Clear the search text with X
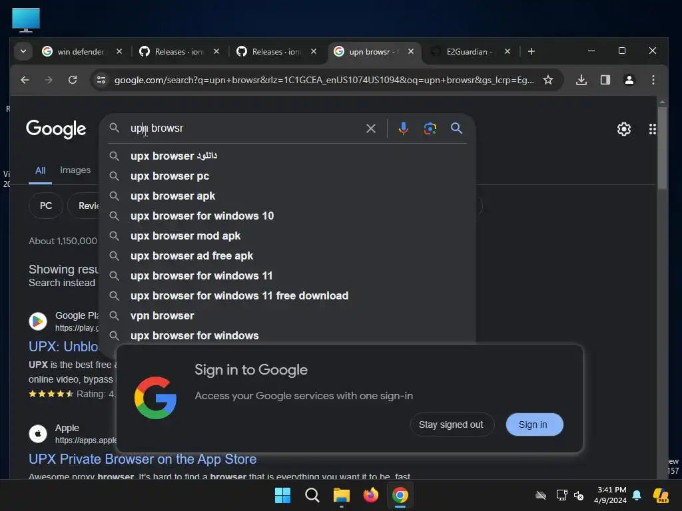Image resolution: width=682 pixels, height=511 pixels. point(370,128)
